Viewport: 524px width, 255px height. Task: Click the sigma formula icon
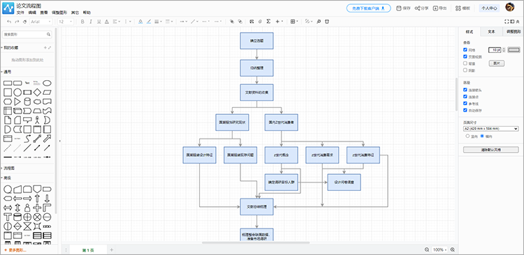tap(268, 22)
